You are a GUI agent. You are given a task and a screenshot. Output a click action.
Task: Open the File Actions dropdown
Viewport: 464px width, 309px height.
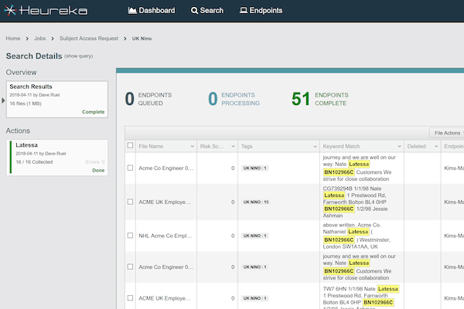point(447,133)
